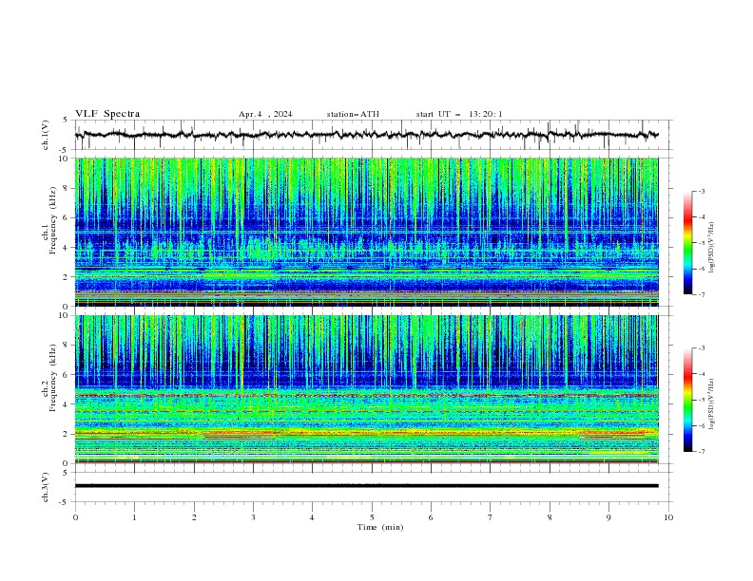Click the time axis tick label '0'
This screenshot has width=753, height=581.
[x=75, y=517]
